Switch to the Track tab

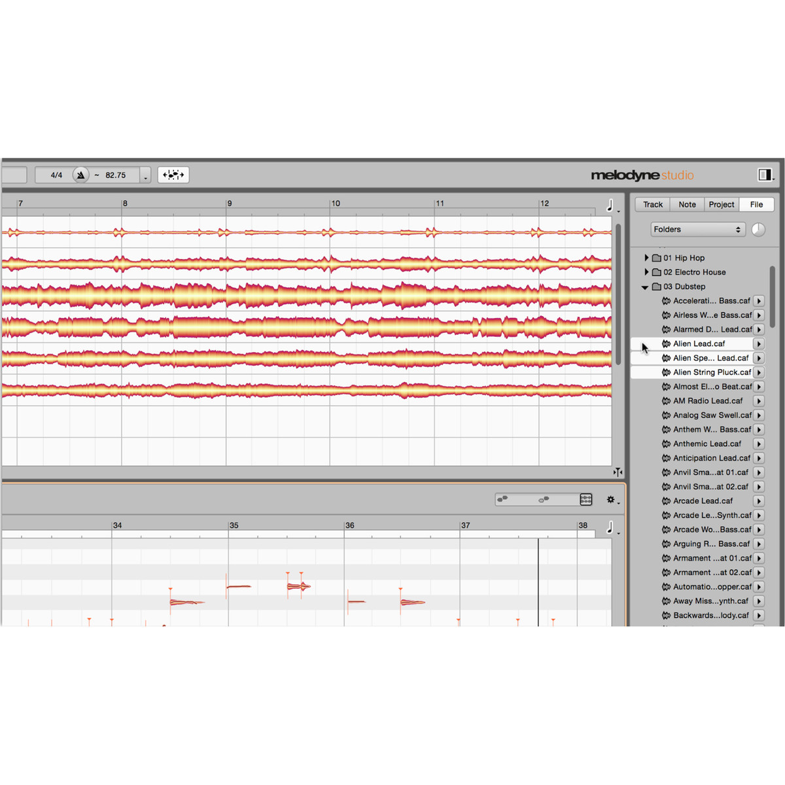(x=652, y=205)
